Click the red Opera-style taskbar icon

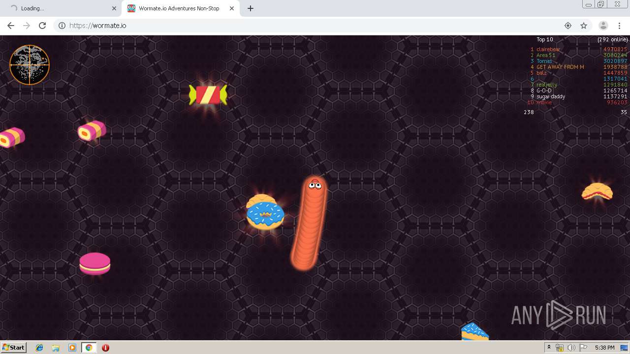point(105,348)
